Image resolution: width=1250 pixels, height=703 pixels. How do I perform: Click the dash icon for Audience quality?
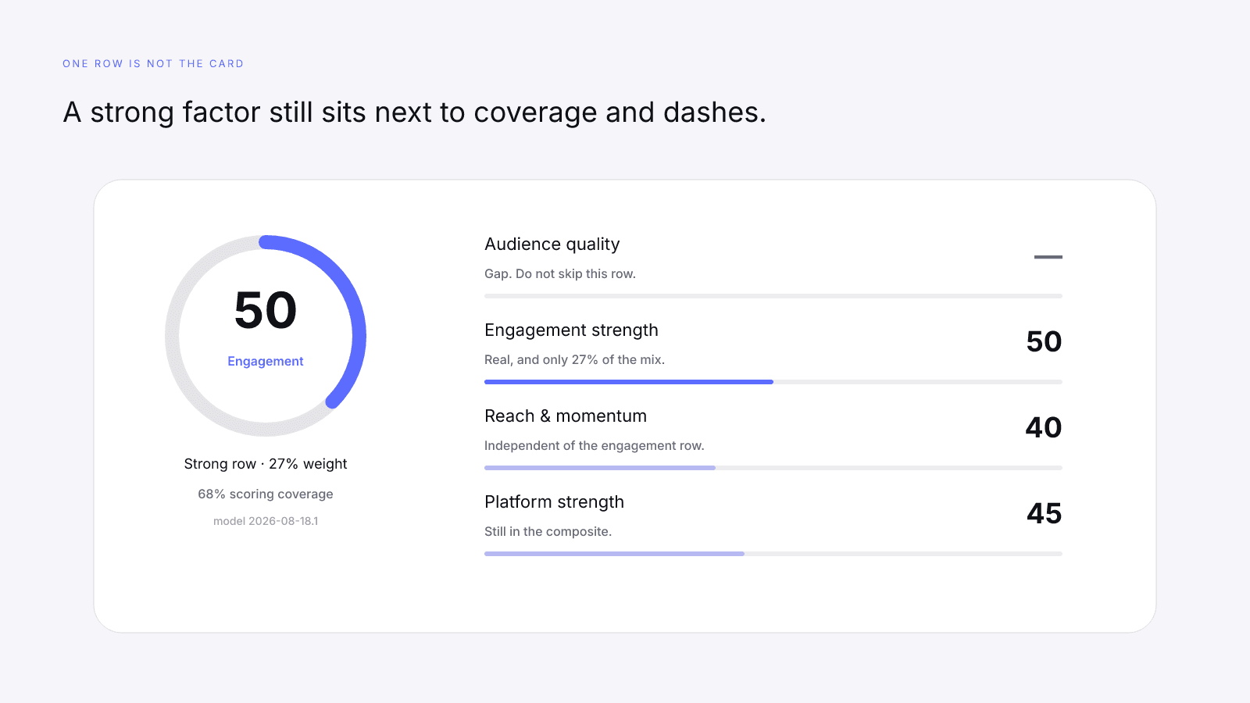tap(1048, 257)
